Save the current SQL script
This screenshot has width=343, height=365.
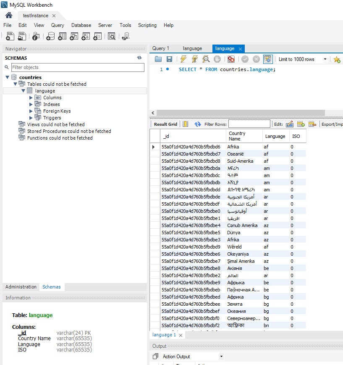170,59
